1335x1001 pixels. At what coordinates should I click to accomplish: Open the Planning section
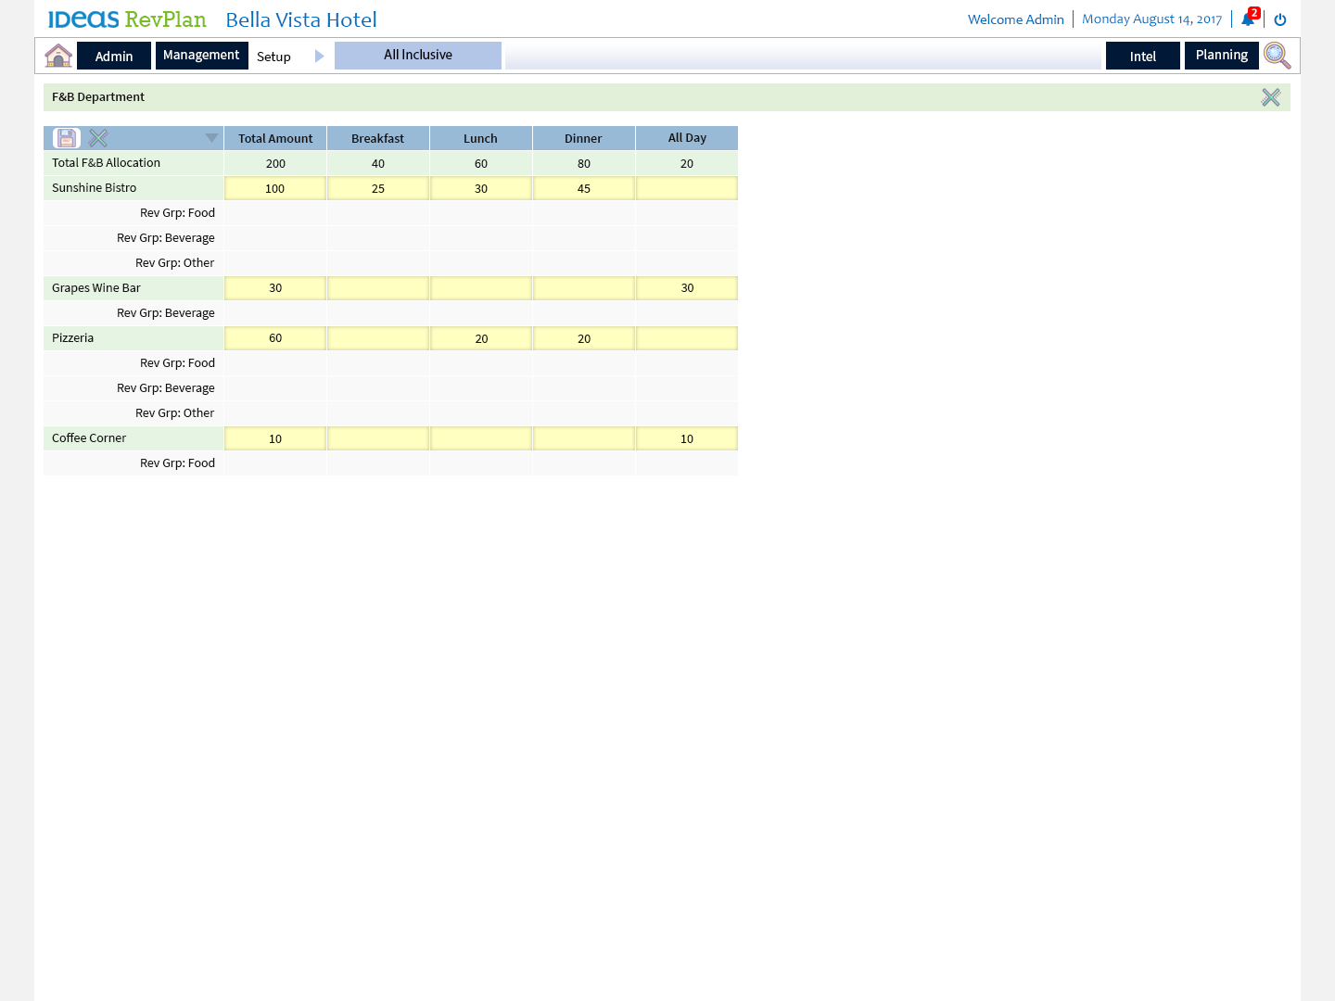click(x=1221, y=56)
